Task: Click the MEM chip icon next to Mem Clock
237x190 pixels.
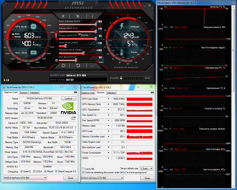Action: pyautogui.click(x=33, y=53)
